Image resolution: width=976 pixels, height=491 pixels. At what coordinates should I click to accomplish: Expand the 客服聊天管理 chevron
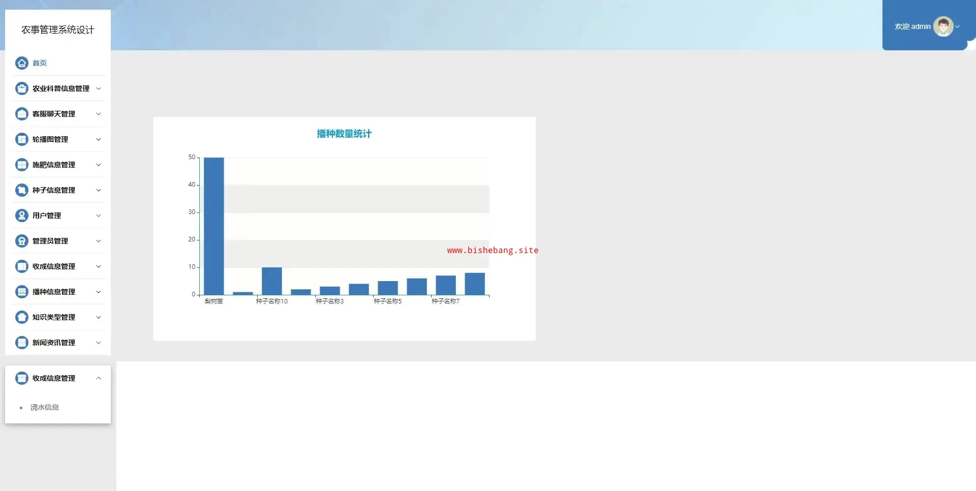[99, 114]
